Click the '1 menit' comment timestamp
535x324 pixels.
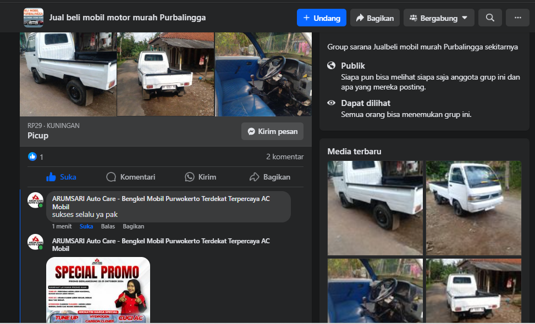point(62,226)
